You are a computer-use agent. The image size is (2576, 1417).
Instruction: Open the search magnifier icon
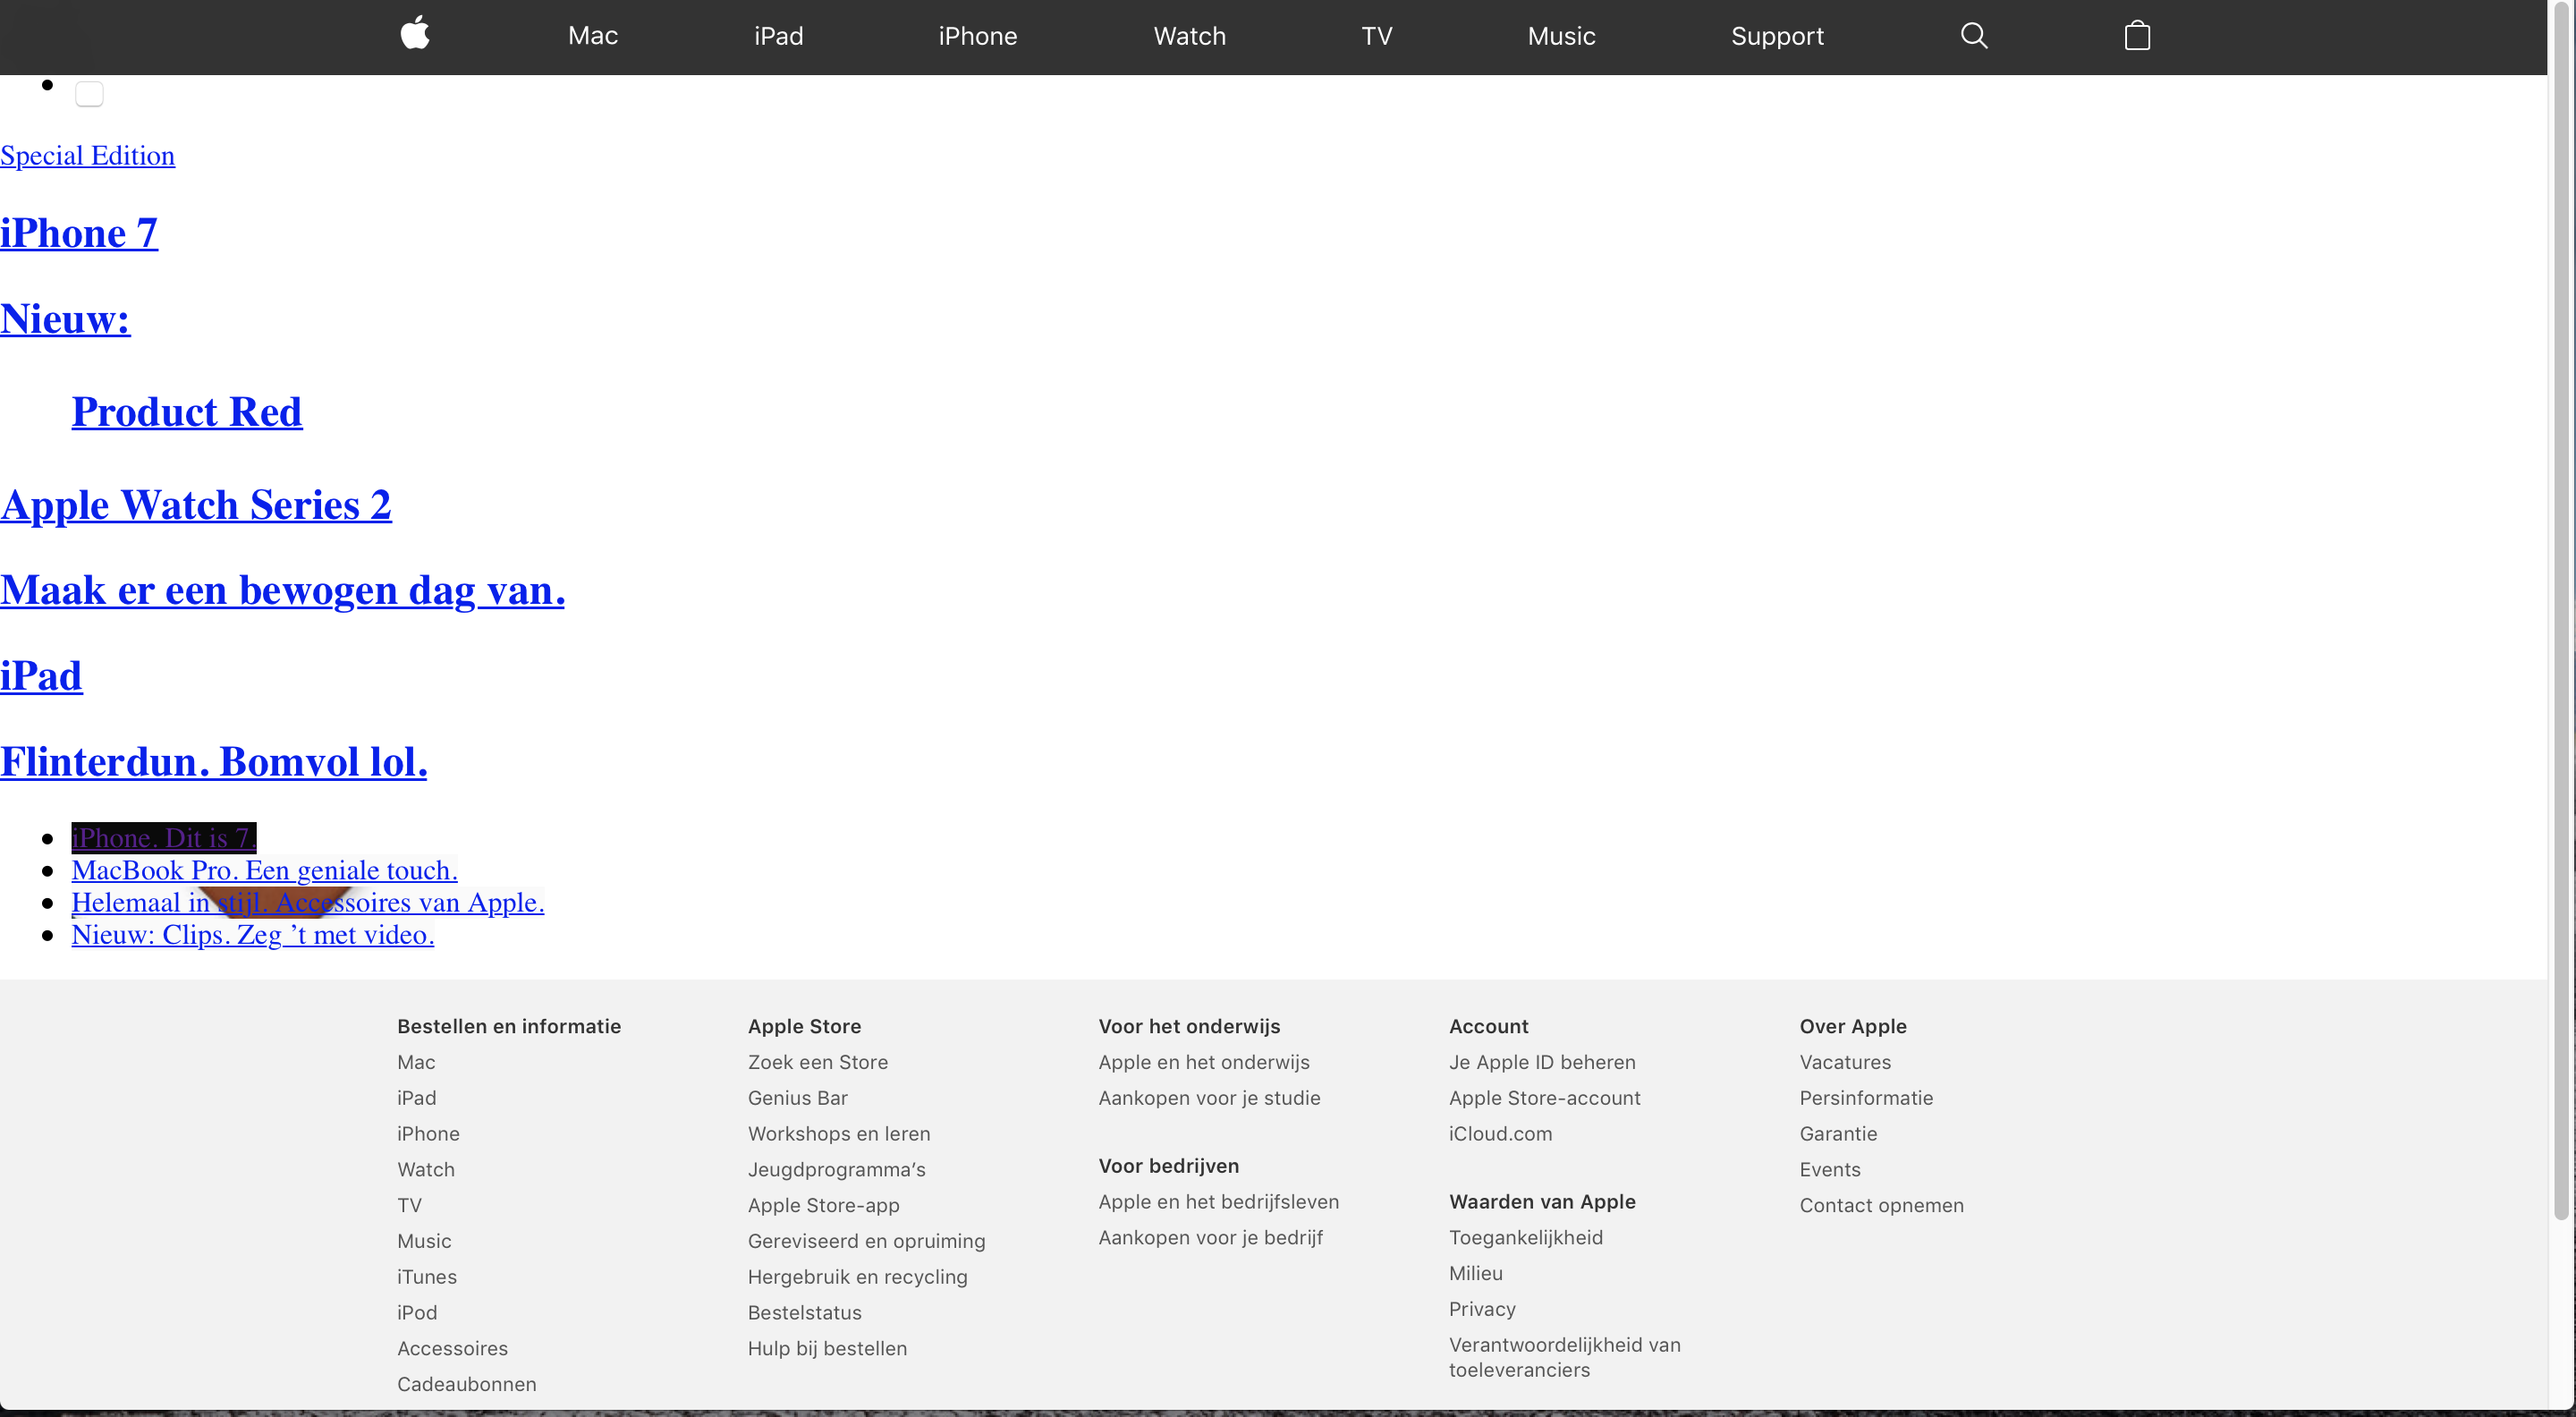click(1974, 36)
